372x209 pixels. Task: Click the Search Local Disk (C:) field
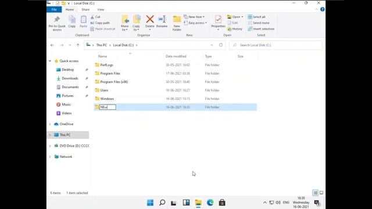point(276,45)
